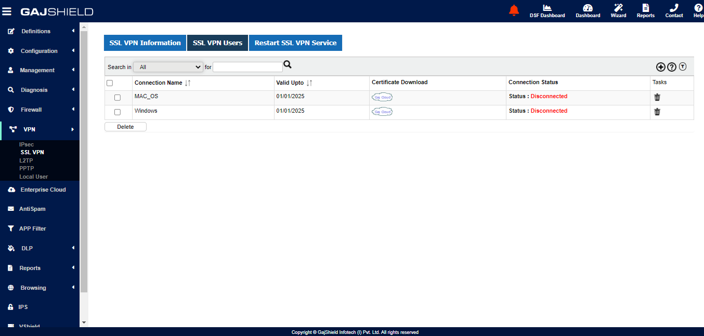704x336 pixels.
Task: Click the trash icon for Windows row
Action: 657,112
